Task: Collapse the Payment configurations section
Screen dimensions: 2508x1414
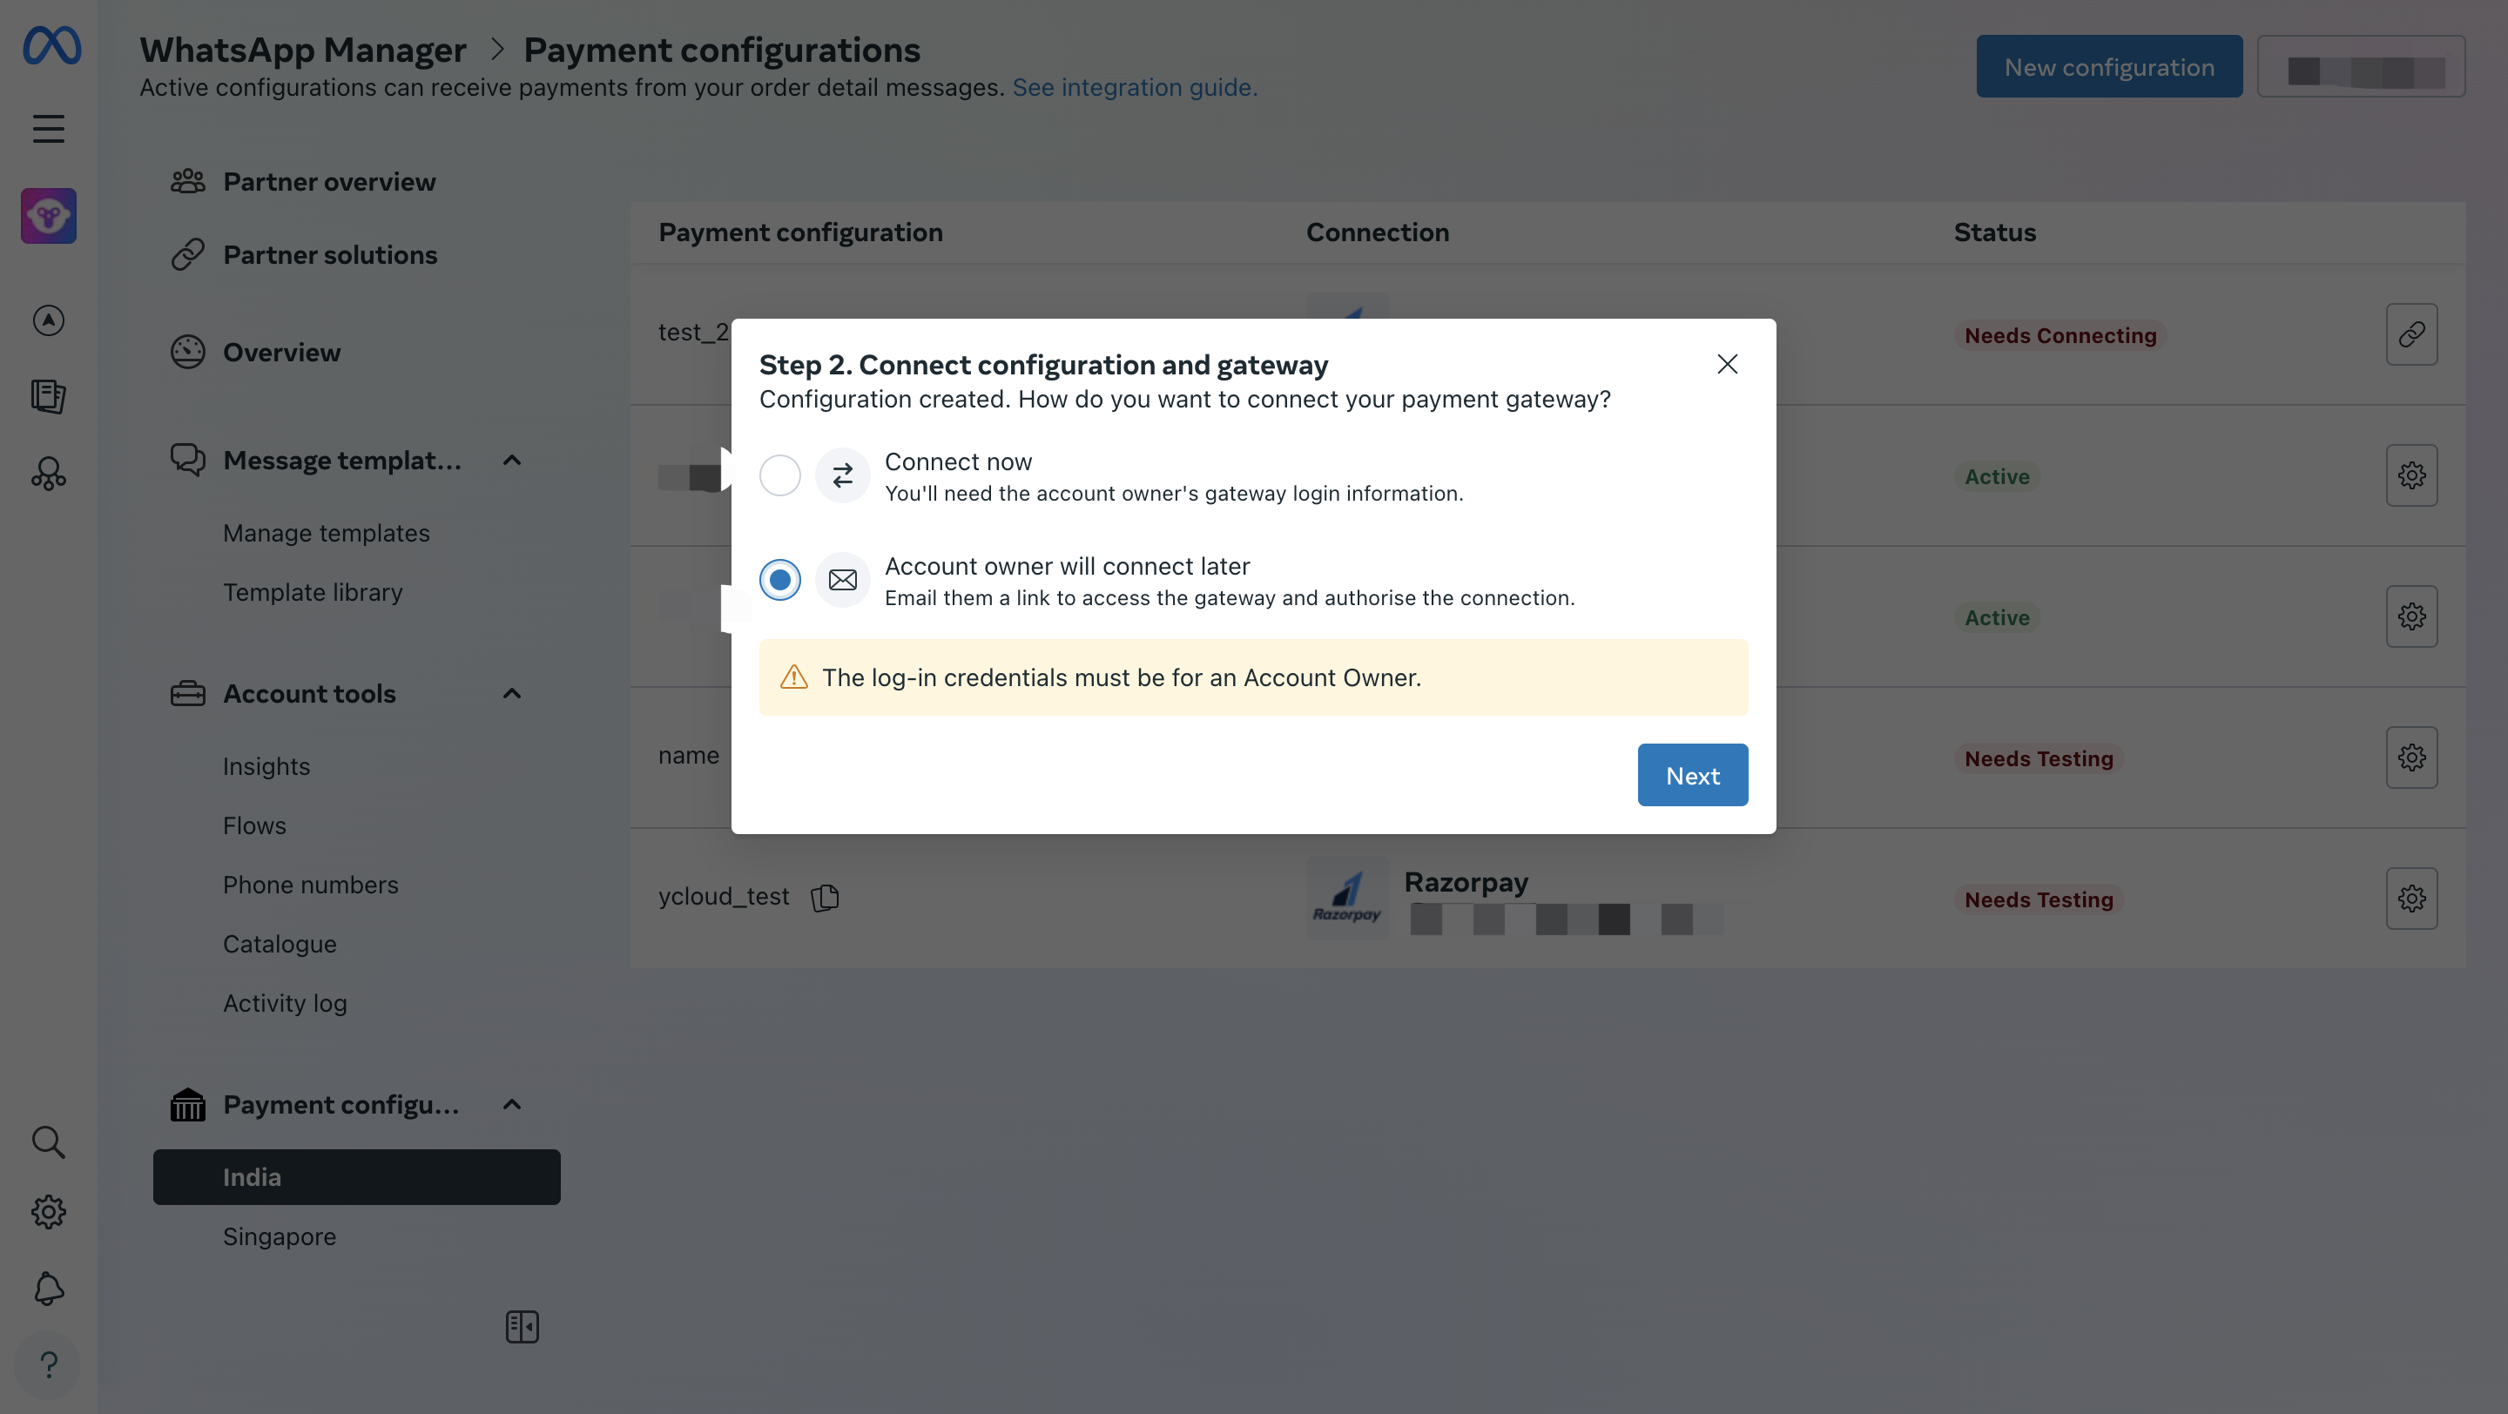Action: [512, 1105]
